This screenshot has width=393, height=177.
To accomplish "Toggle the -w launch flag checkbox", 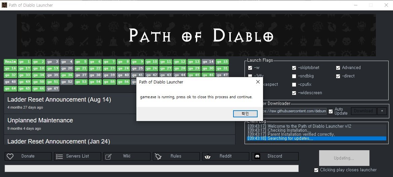I will [250, 68].
